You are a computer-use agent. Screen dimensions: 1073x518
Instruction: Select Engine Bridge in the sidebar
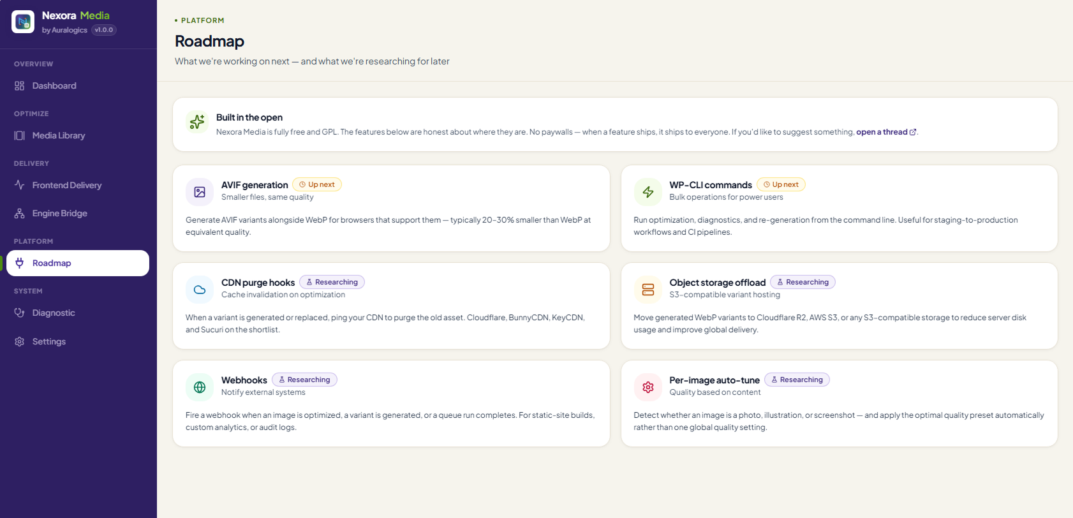pos(78,213)
